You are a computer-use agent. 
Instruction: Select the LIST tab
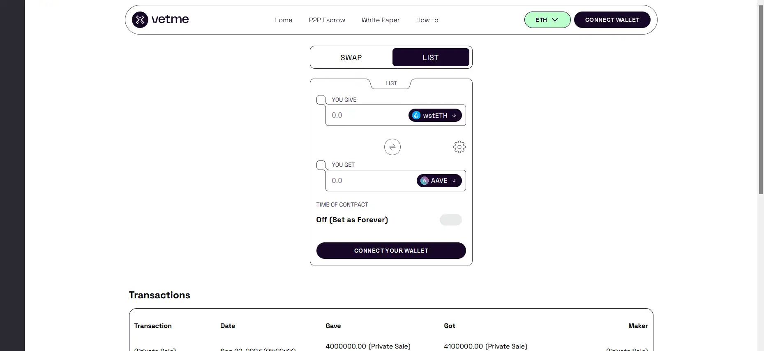430,58
